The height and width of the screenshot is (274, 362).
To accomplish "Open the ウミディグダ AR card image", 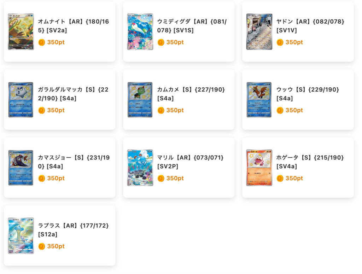I will tap(140, 31).
